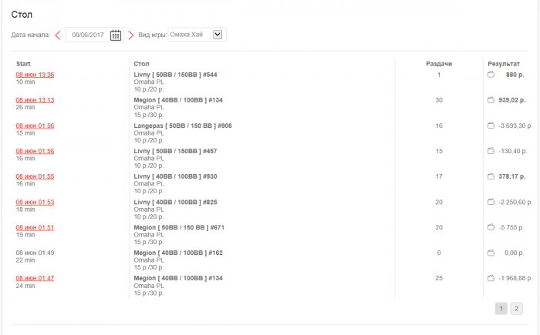
Task: Open session 08 июн 01:55
Action: tap(35, 176)
